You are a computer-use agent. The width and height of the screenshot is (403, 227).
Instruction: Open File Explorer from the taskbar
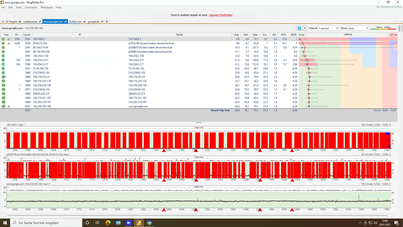pyautogui.click(x=118, y=223)
